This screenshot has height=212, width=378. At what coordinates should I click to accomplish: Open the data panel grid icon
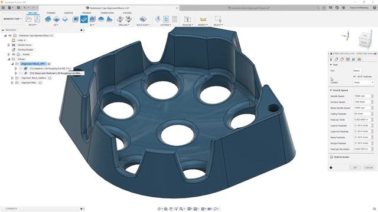3,8
